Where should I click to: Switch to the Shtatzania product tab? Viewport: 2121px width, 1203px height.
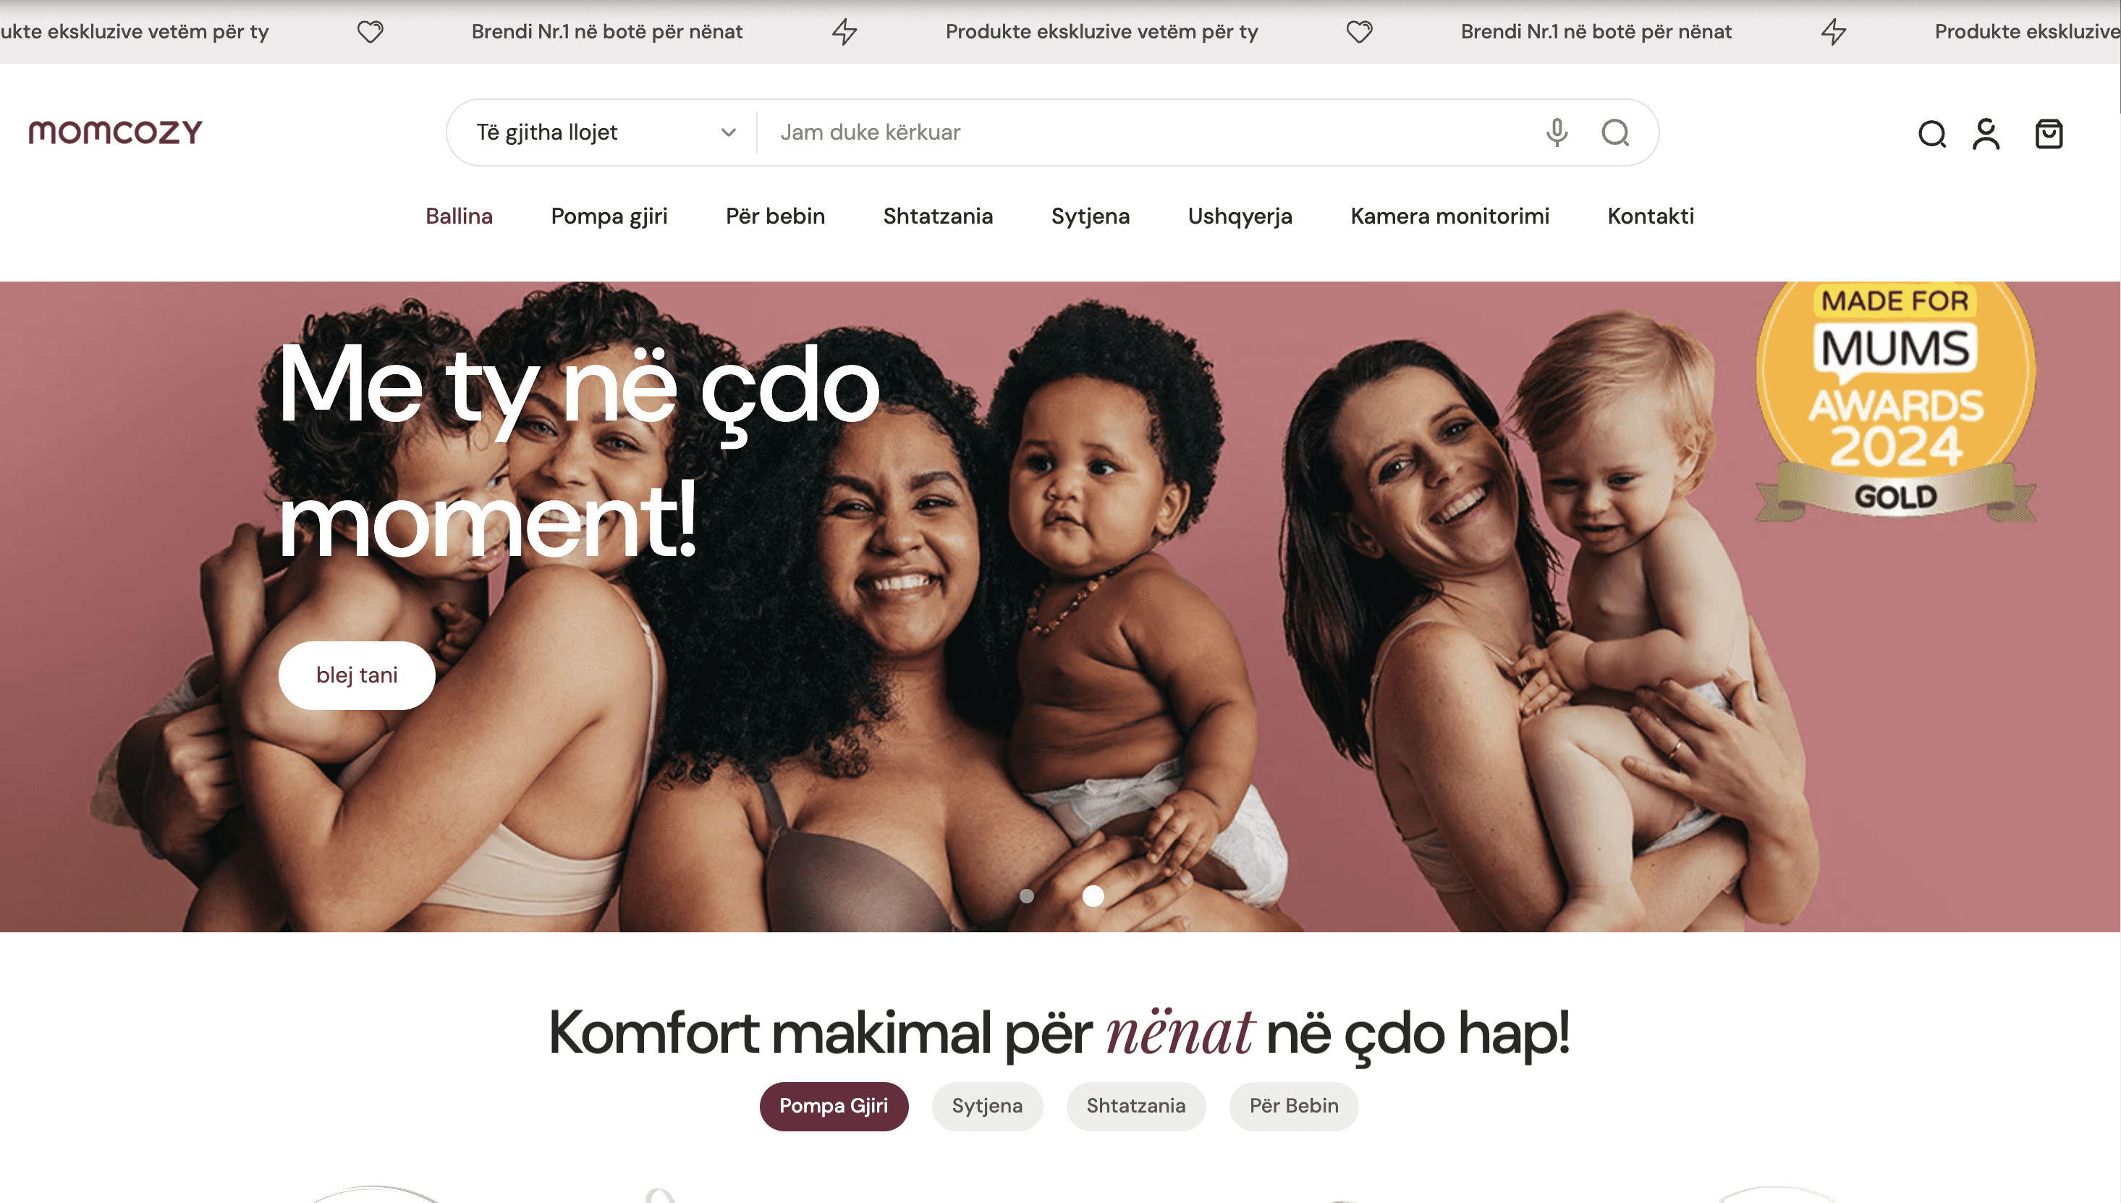coord(1135,1105)
